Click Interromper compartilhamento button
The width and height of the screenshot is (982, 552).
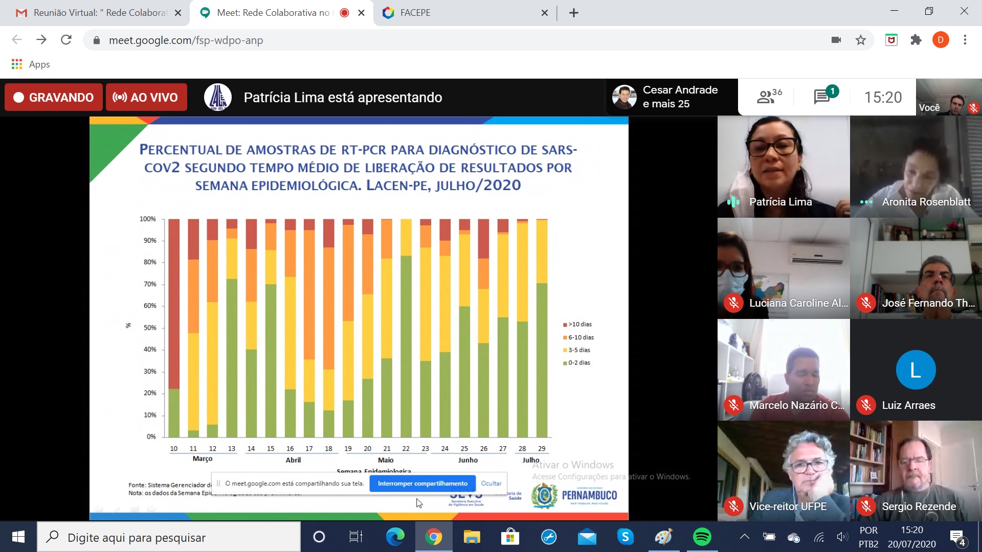coord(422,484)
